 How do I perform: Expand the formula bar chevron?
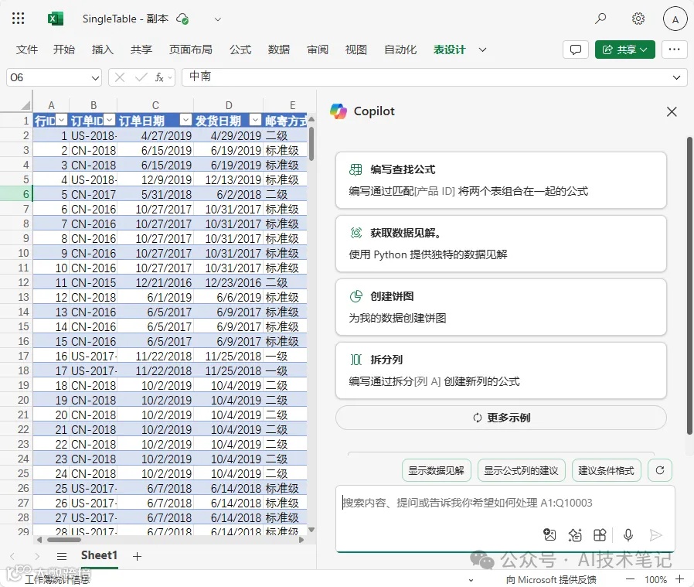(676, 77)
